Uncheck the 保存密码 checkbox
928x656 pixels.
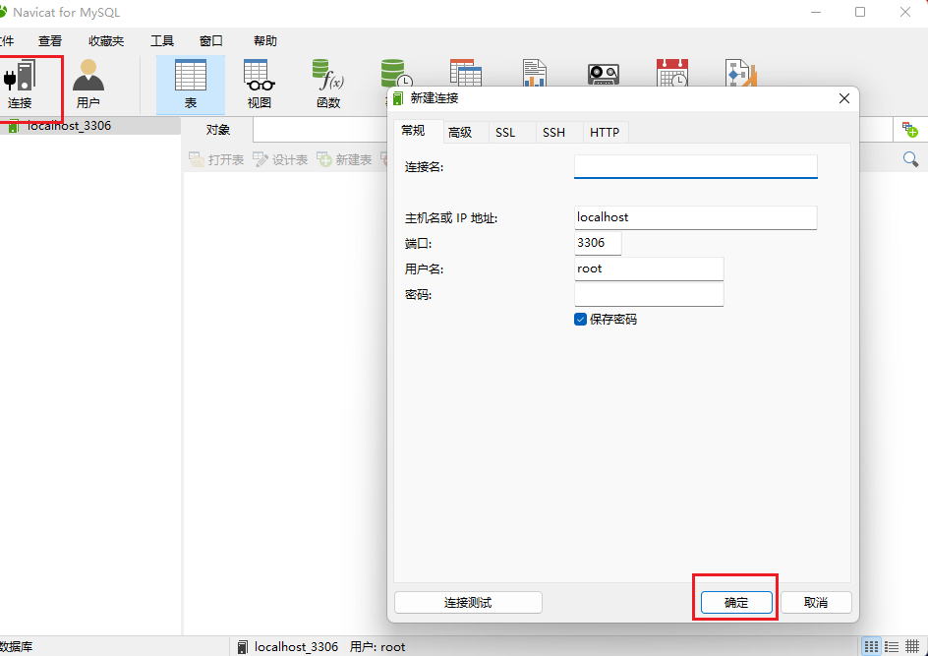[580, 320]
